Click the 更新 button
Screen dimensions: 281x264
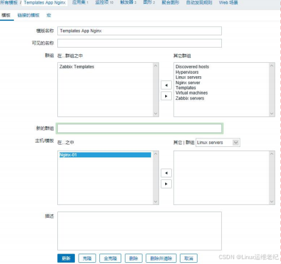[x=66, y=259]
